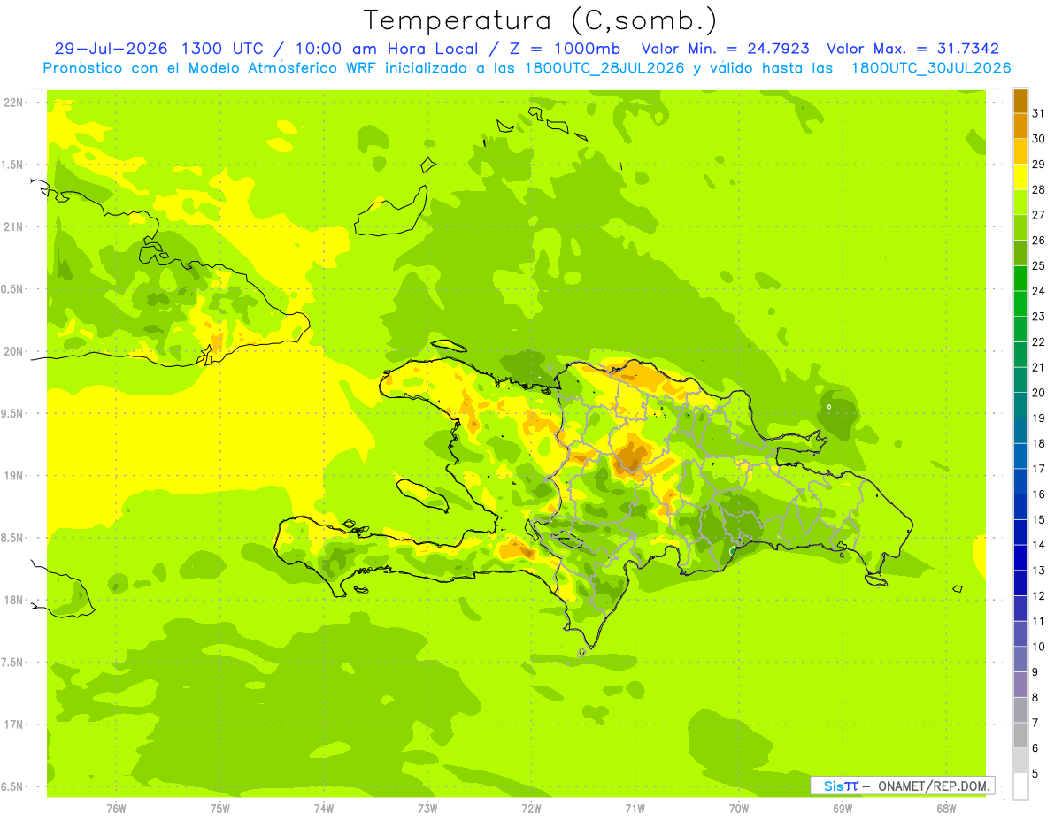Click '10:00 am Hora Local' text

[385, 49]
